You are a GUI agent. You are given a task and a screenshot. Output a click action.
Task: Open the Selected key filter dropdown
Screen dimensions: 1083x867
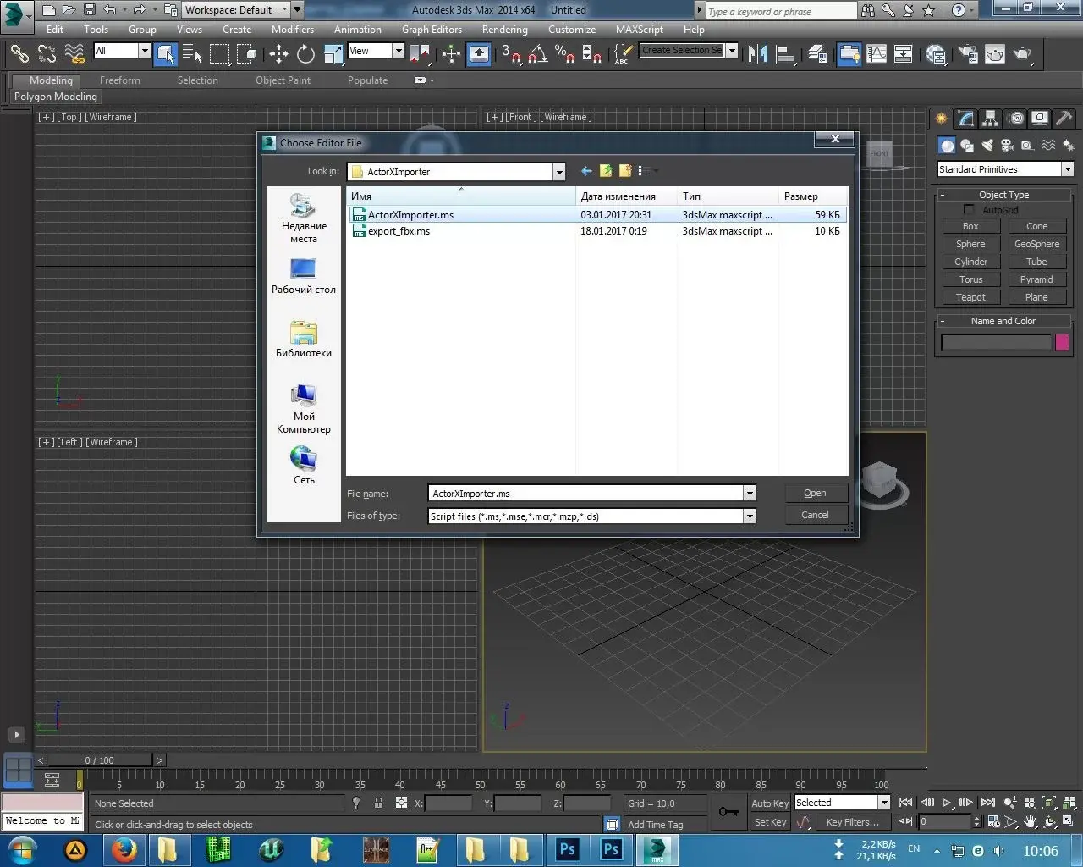click(884, 803)
